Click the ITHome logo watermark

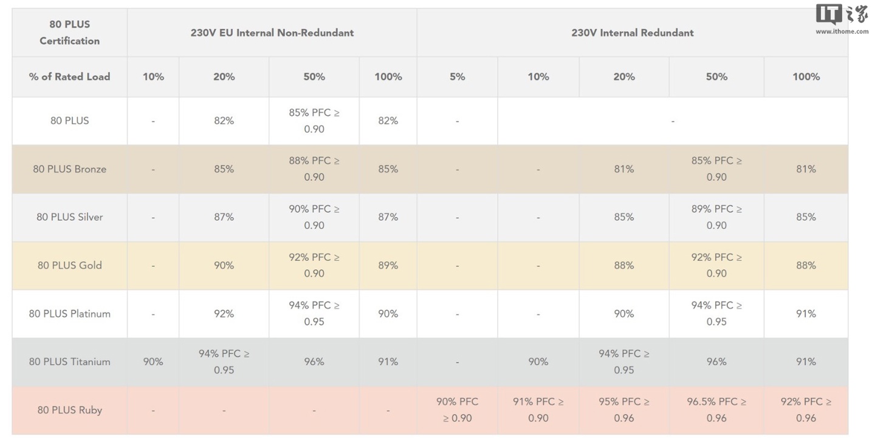[842, 14]
